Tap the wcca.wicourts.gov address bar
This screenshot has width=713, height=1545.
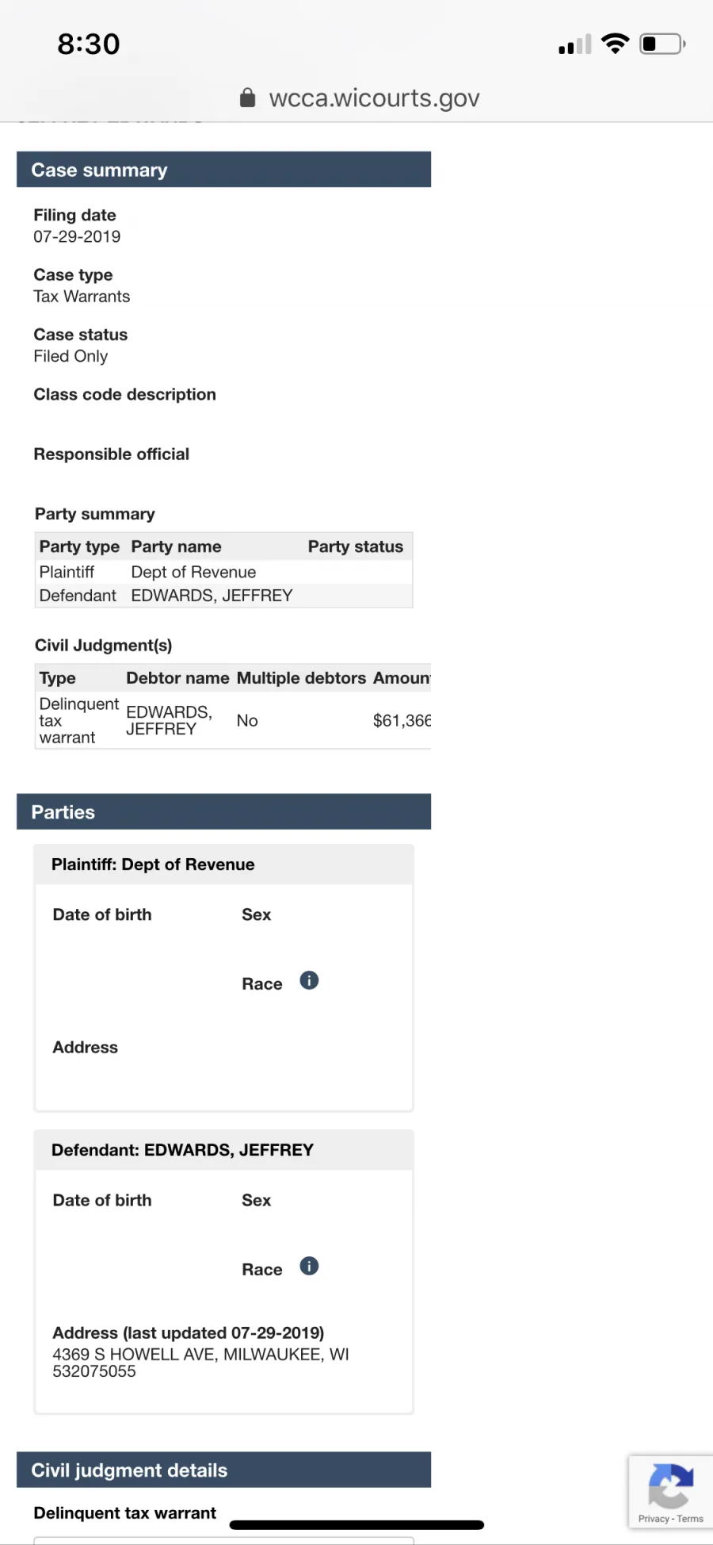coord(374,98)
